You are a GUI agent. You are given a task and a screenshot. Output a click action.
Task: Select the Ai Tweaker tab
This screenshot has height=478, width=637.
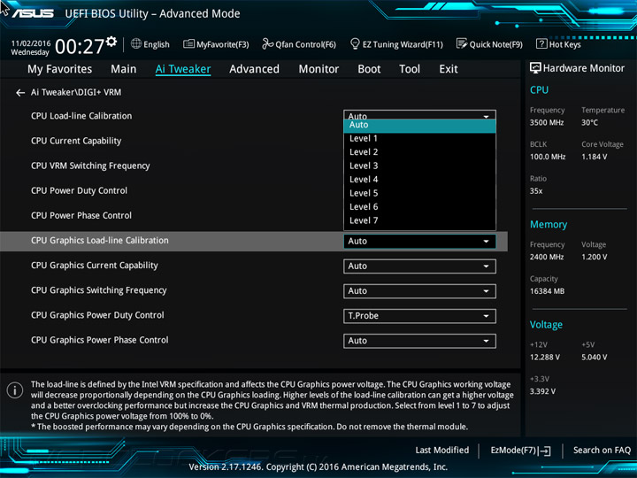point(183,69)
